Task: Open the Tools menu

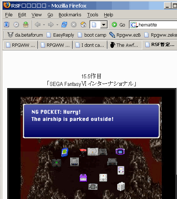Action: (93, 15)
